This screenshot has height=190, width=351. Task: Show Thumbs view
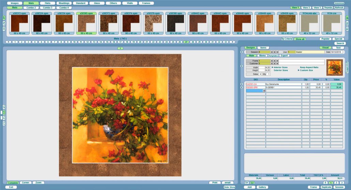point(328,7)
